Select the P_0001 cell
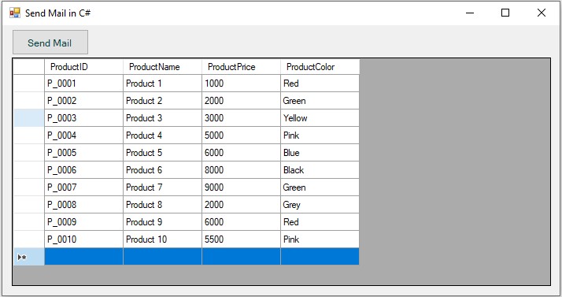Viewport: 562px width, 297px height. (x=84, y=84)
